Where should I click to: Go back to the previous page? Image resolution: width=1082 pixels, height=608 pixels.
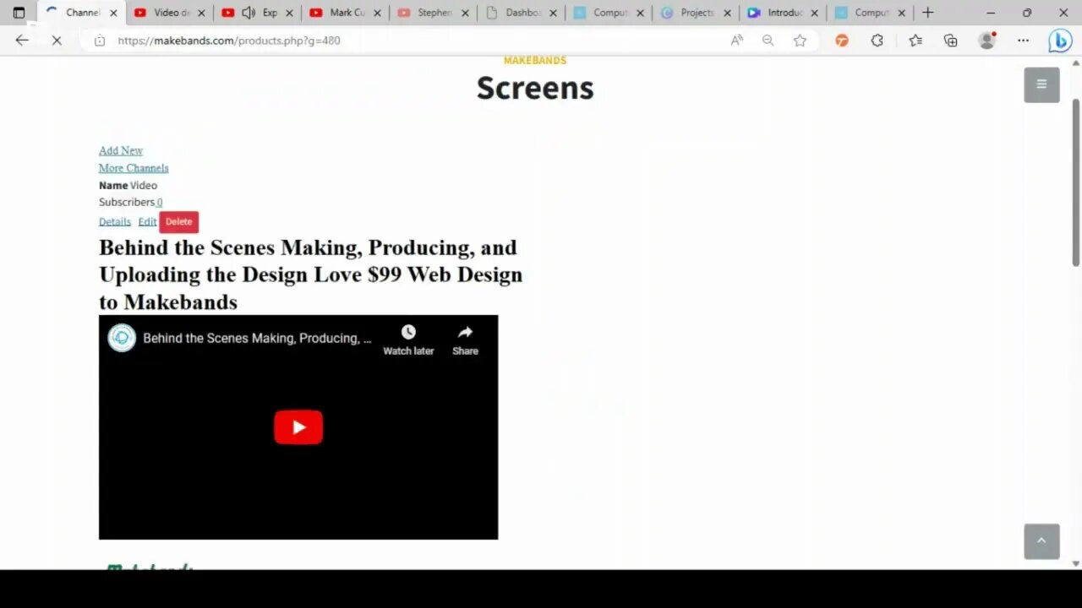[x=22, y=41]
